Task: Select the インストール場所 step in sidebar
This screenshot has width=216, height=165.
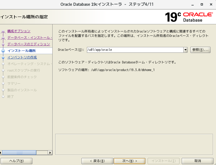Action: click(x=22, y=51)
